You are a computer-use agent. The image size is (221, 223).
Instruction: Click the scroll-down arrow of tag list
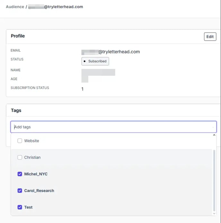pyautogui.click(x=214, y=213)
